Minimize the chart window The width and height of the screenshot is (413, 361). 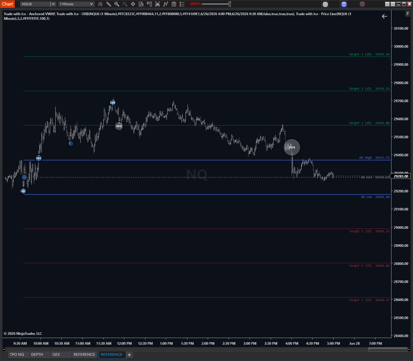coord(398,4)
